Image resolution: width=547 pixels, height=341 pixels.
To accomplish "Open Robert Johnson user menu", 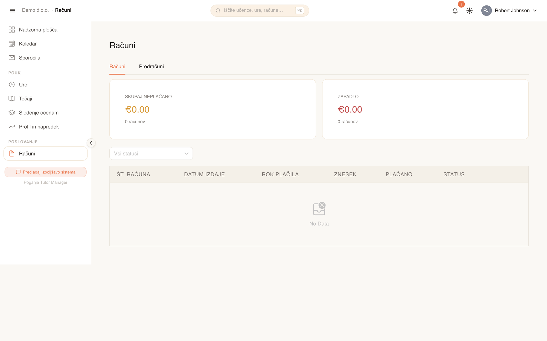I will pos(509,11).
